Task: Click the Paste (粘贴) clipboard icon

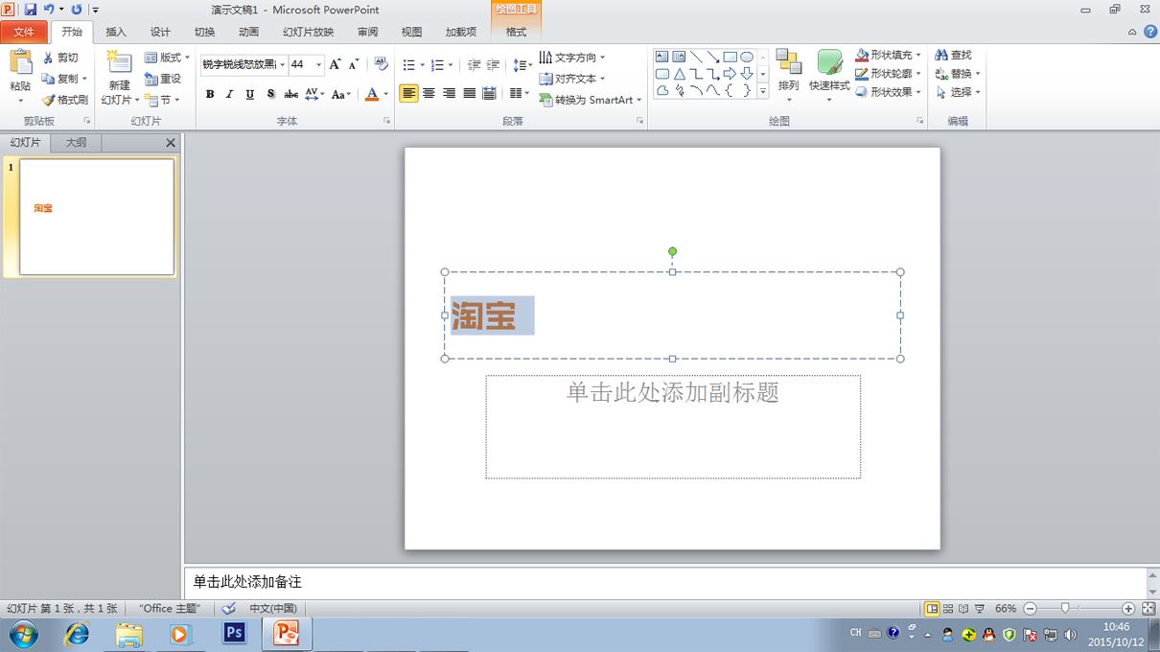Action: coord(20,62)
